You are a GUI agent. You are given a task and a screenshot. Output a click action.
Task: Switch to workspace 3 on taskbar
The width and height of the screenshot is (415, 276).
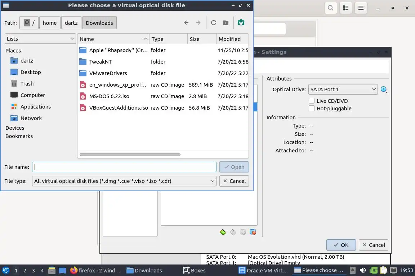[x=34, y=271]
